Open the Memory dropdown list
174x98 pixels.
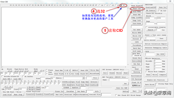[x=83, y=78]
